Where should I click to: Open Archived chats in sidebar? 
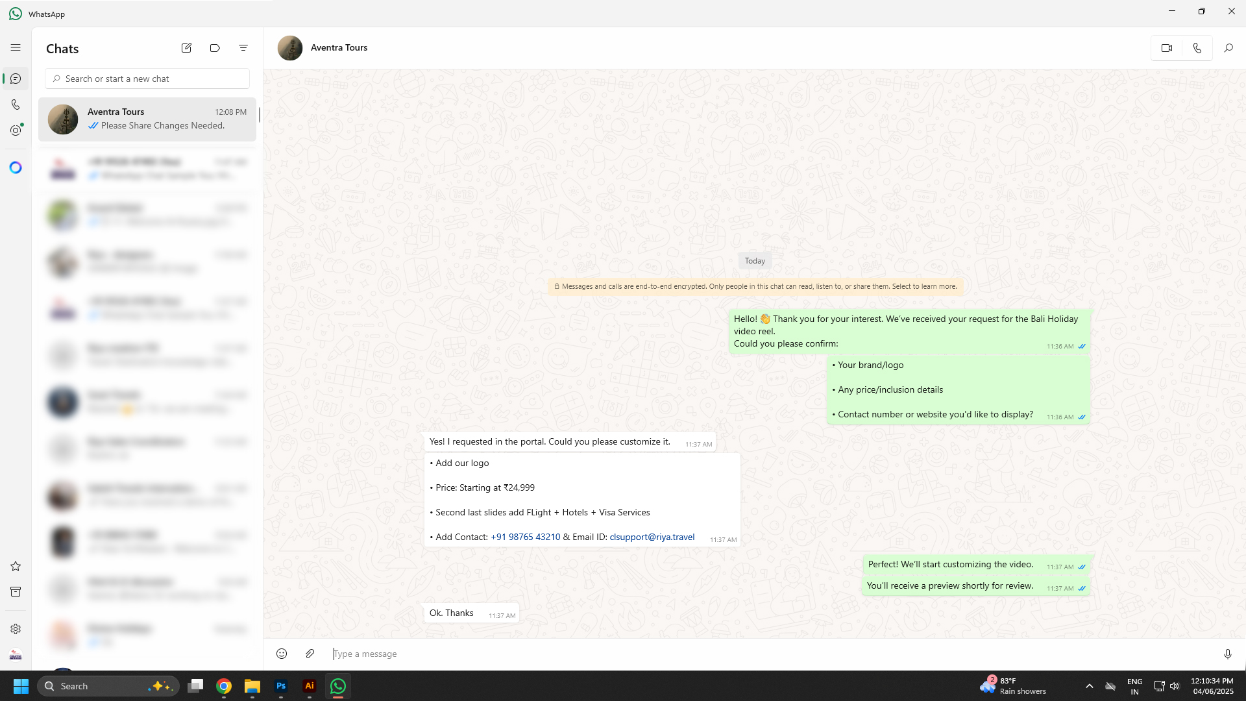point(16,592)
